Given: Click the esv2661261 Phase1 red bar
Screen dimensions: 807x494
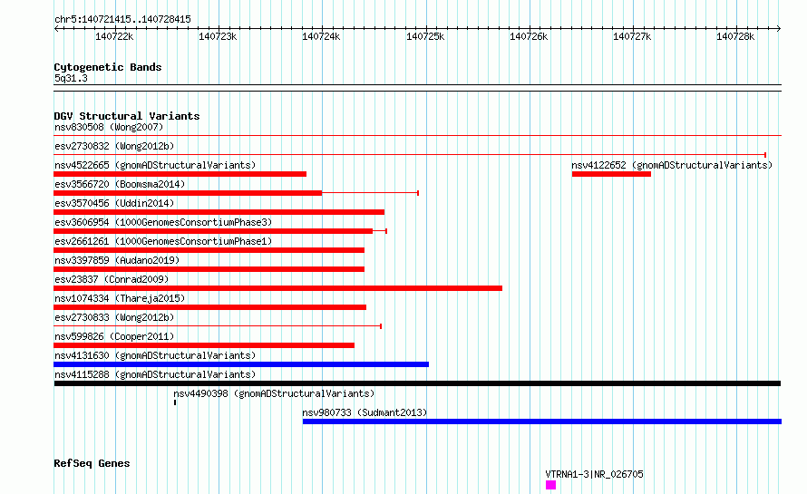Looking at the screenshot, I should [x=209, y=250].
